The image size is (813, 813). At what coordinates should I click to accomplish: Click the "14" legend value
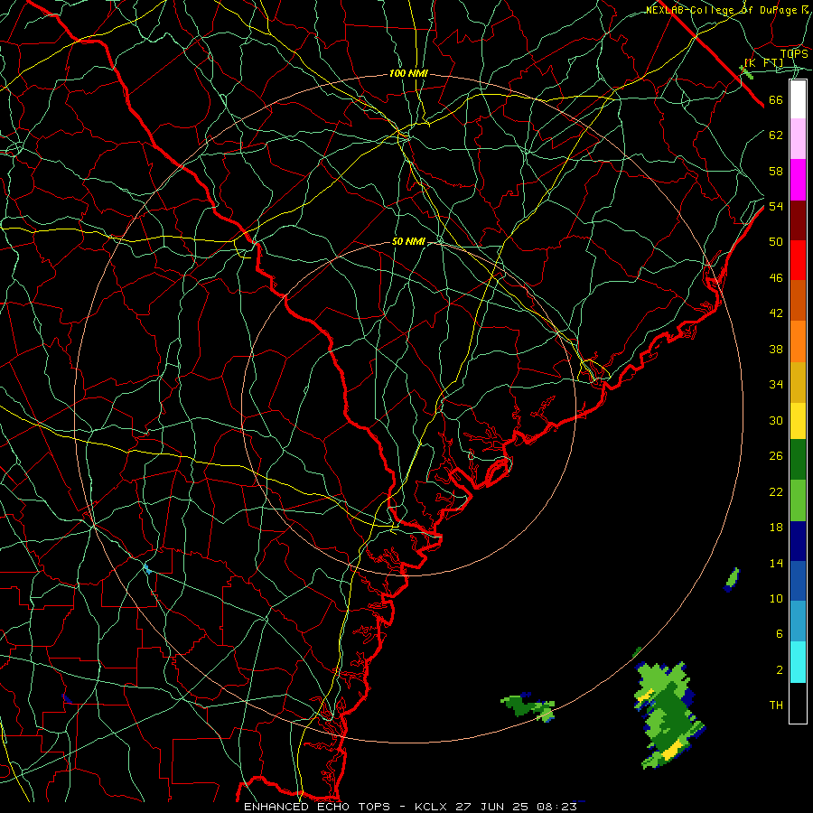(776, 563)
